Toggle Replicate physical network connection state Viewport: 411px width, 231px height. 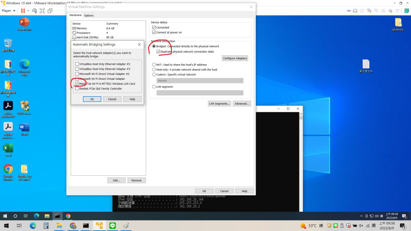[158, 52]
